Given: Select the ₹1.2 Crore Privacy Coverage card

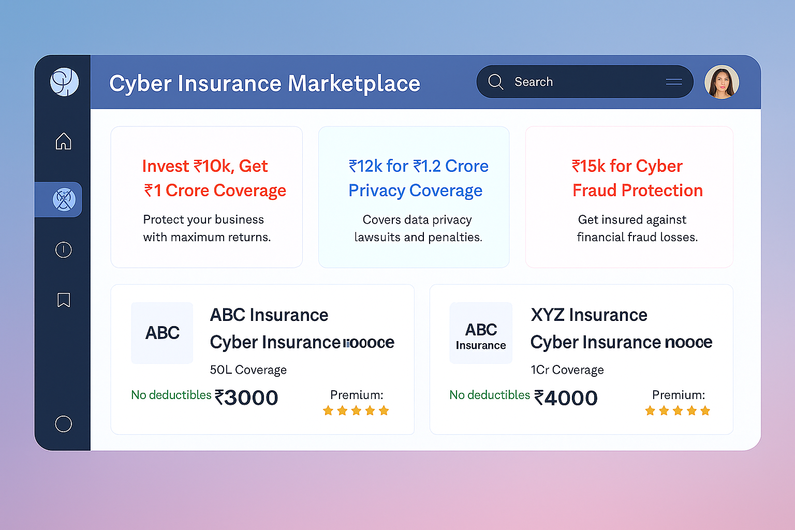Looking at the screenshot, I should (414, 197).
